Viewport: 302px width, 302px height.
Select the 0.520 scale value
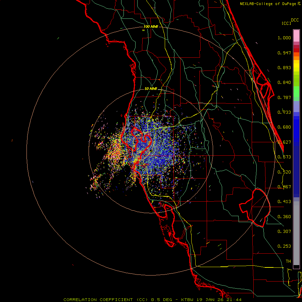click(x=284, y=172)
